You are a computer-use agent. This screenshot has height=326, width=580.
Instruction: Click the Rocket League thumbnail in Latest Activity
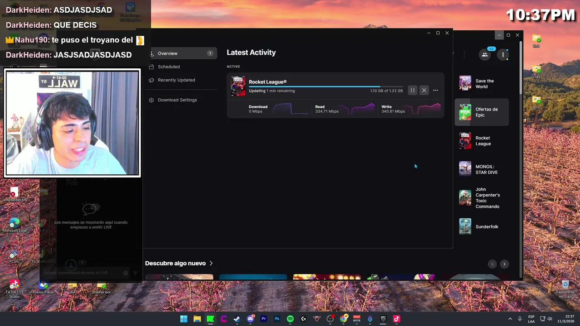[x=238, y=86]
